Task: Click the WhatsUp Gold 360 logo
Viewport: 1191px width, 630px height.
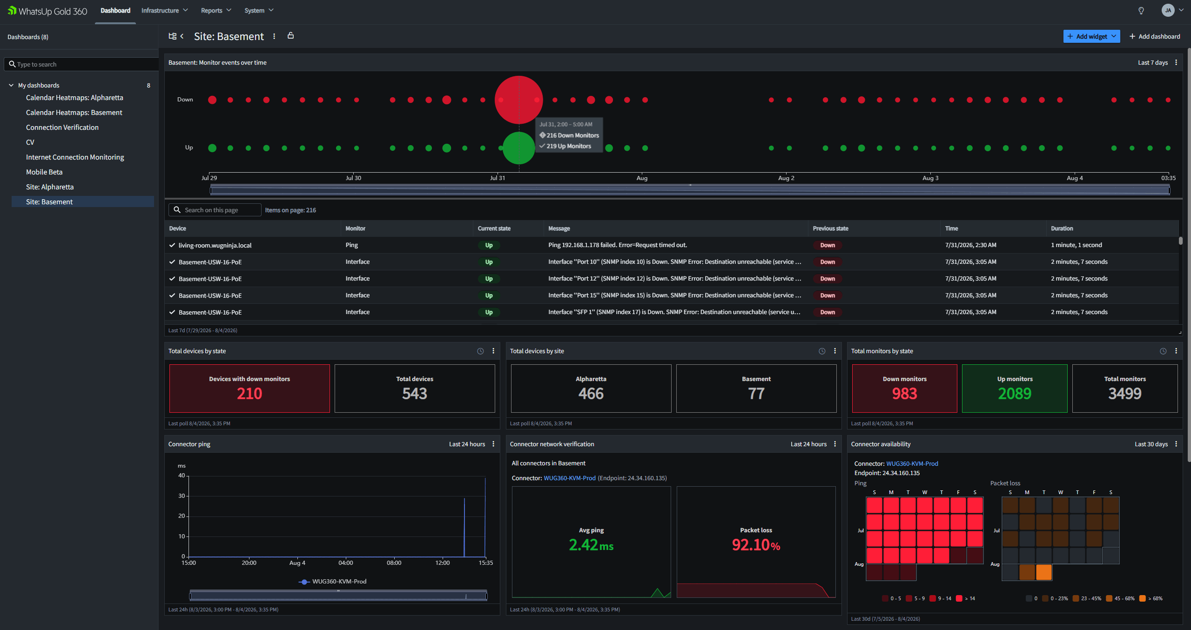Action: 47,11
